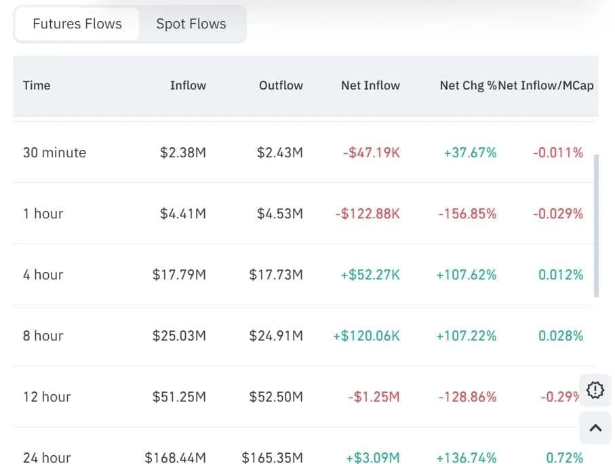Screen dimensions: 615x464
Task: Click the $168.44M inflow value
Action: point(175,457)
